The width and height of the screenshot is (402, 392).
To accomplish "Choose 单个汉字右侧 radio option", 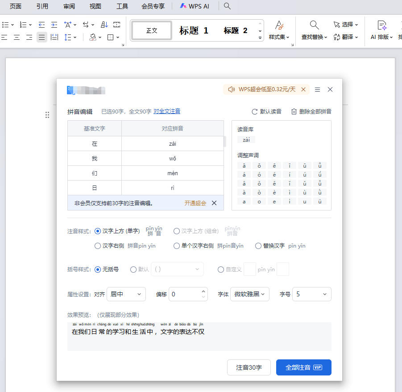I will [x=177, y=246].
